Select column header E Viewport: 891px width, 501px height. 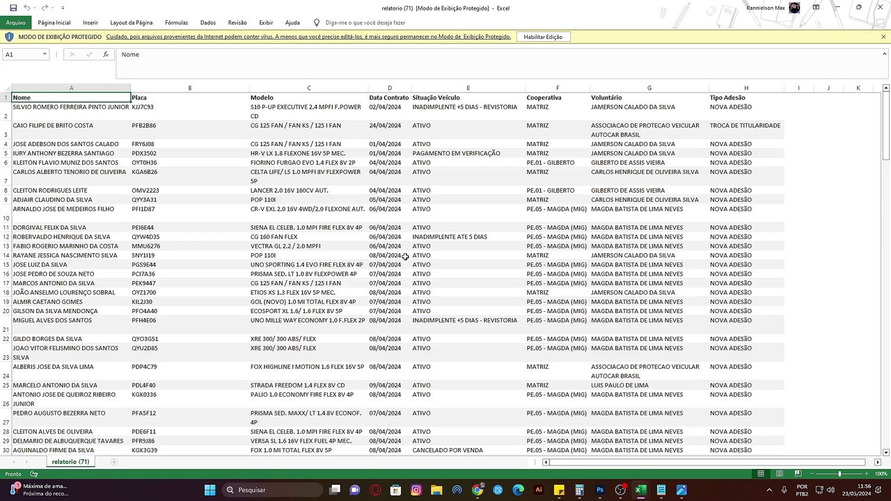[468, 88]
